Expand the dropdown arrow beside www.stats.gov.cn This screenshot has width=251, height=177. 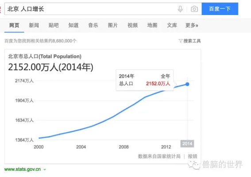coord(45,169)
